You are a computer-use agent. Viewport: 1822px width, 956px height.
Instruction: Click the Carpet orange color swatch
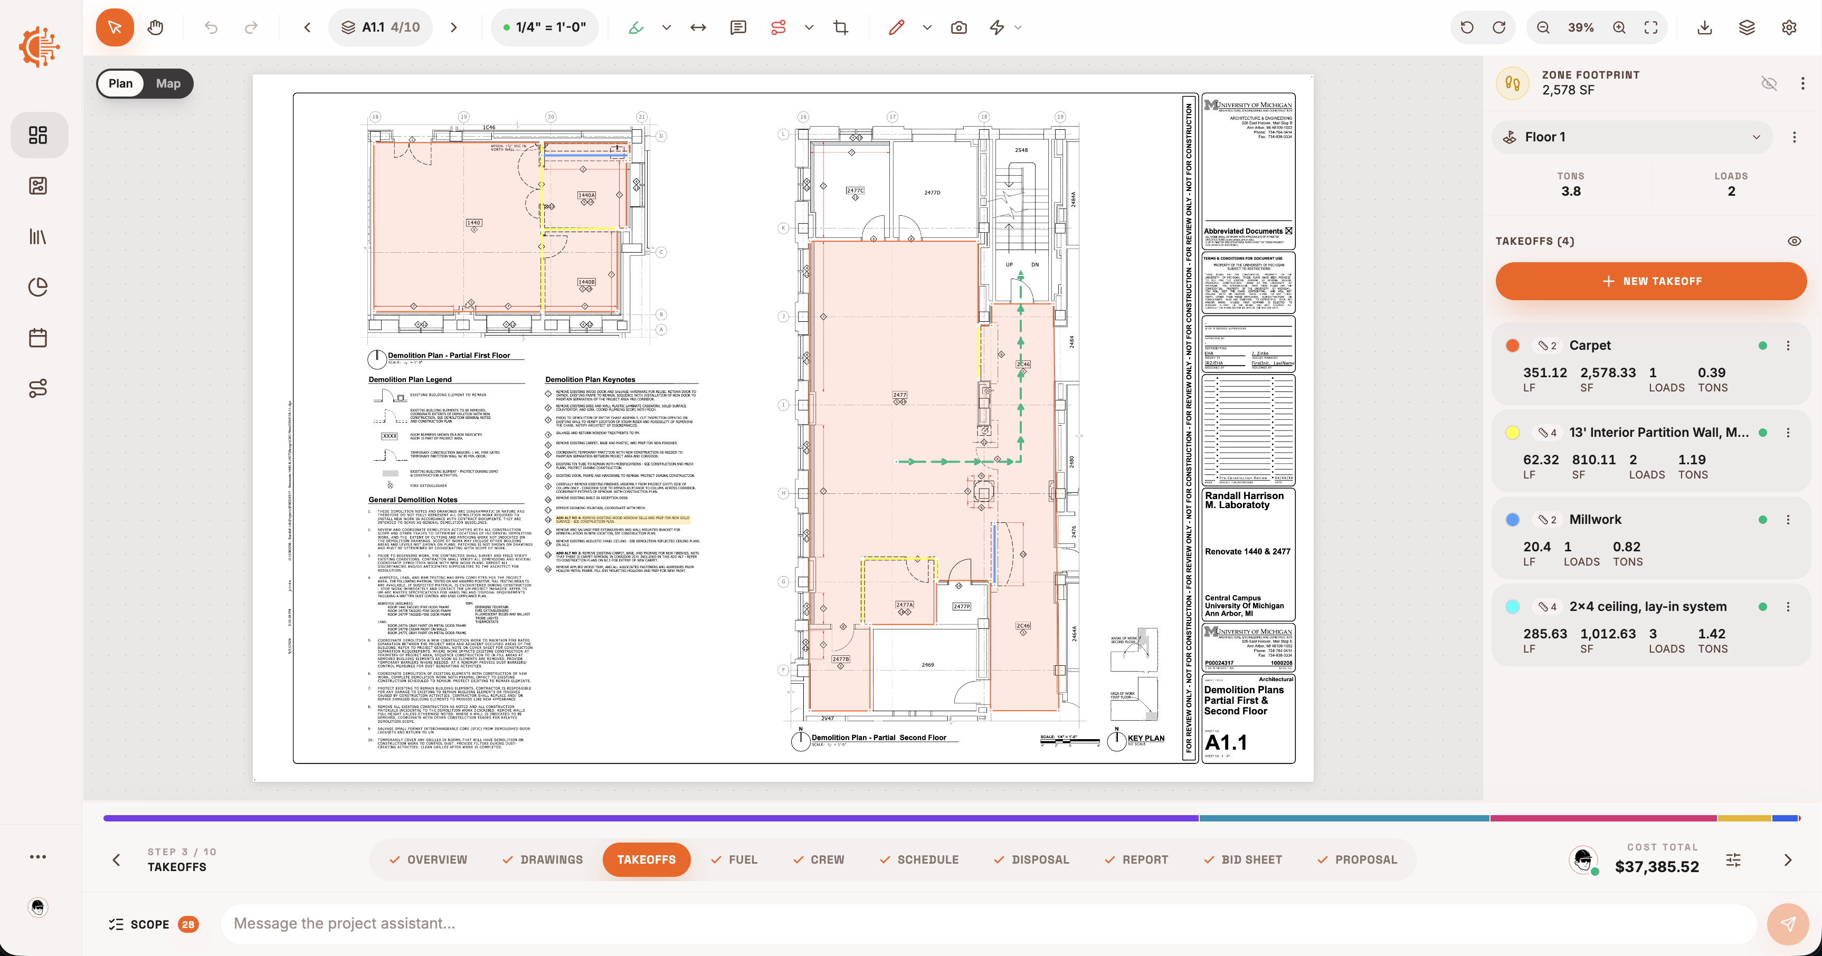coord(1513,346)
